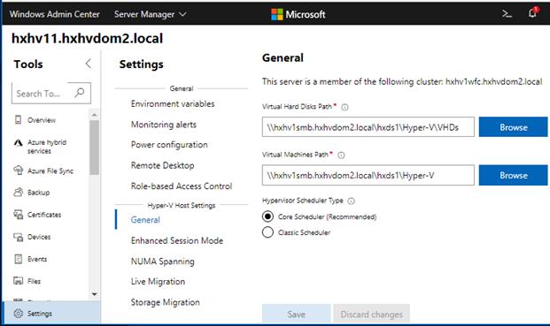Open Azure File Sync tool
550x326 pixels.
(x=50, y=171)
